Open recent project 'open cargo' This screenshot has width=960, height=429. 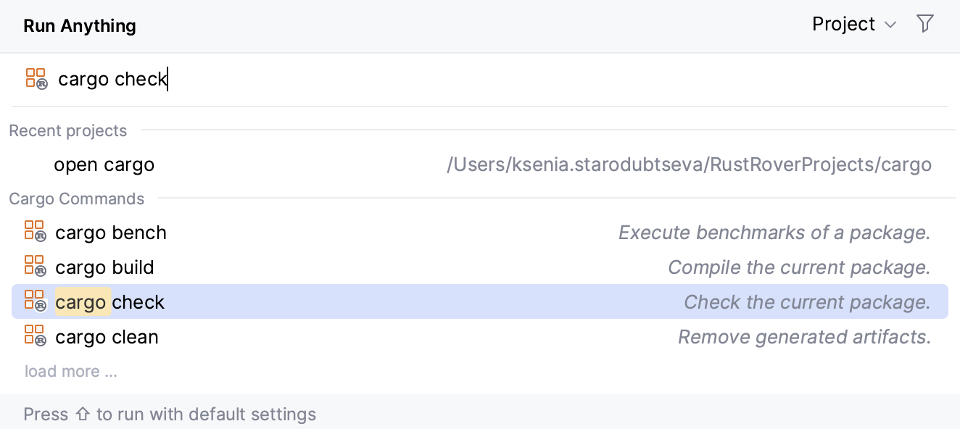click(104, 164)
